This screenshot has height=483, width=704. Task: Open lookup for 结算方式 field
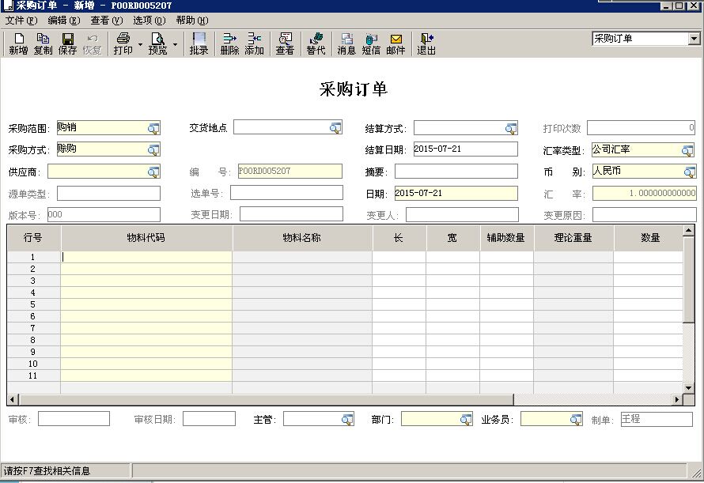click(511, 128)
